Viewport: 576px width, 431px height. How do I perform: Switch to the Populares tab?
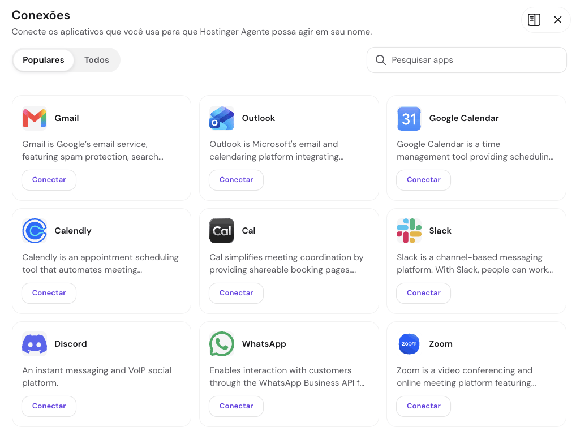point(44,60)
